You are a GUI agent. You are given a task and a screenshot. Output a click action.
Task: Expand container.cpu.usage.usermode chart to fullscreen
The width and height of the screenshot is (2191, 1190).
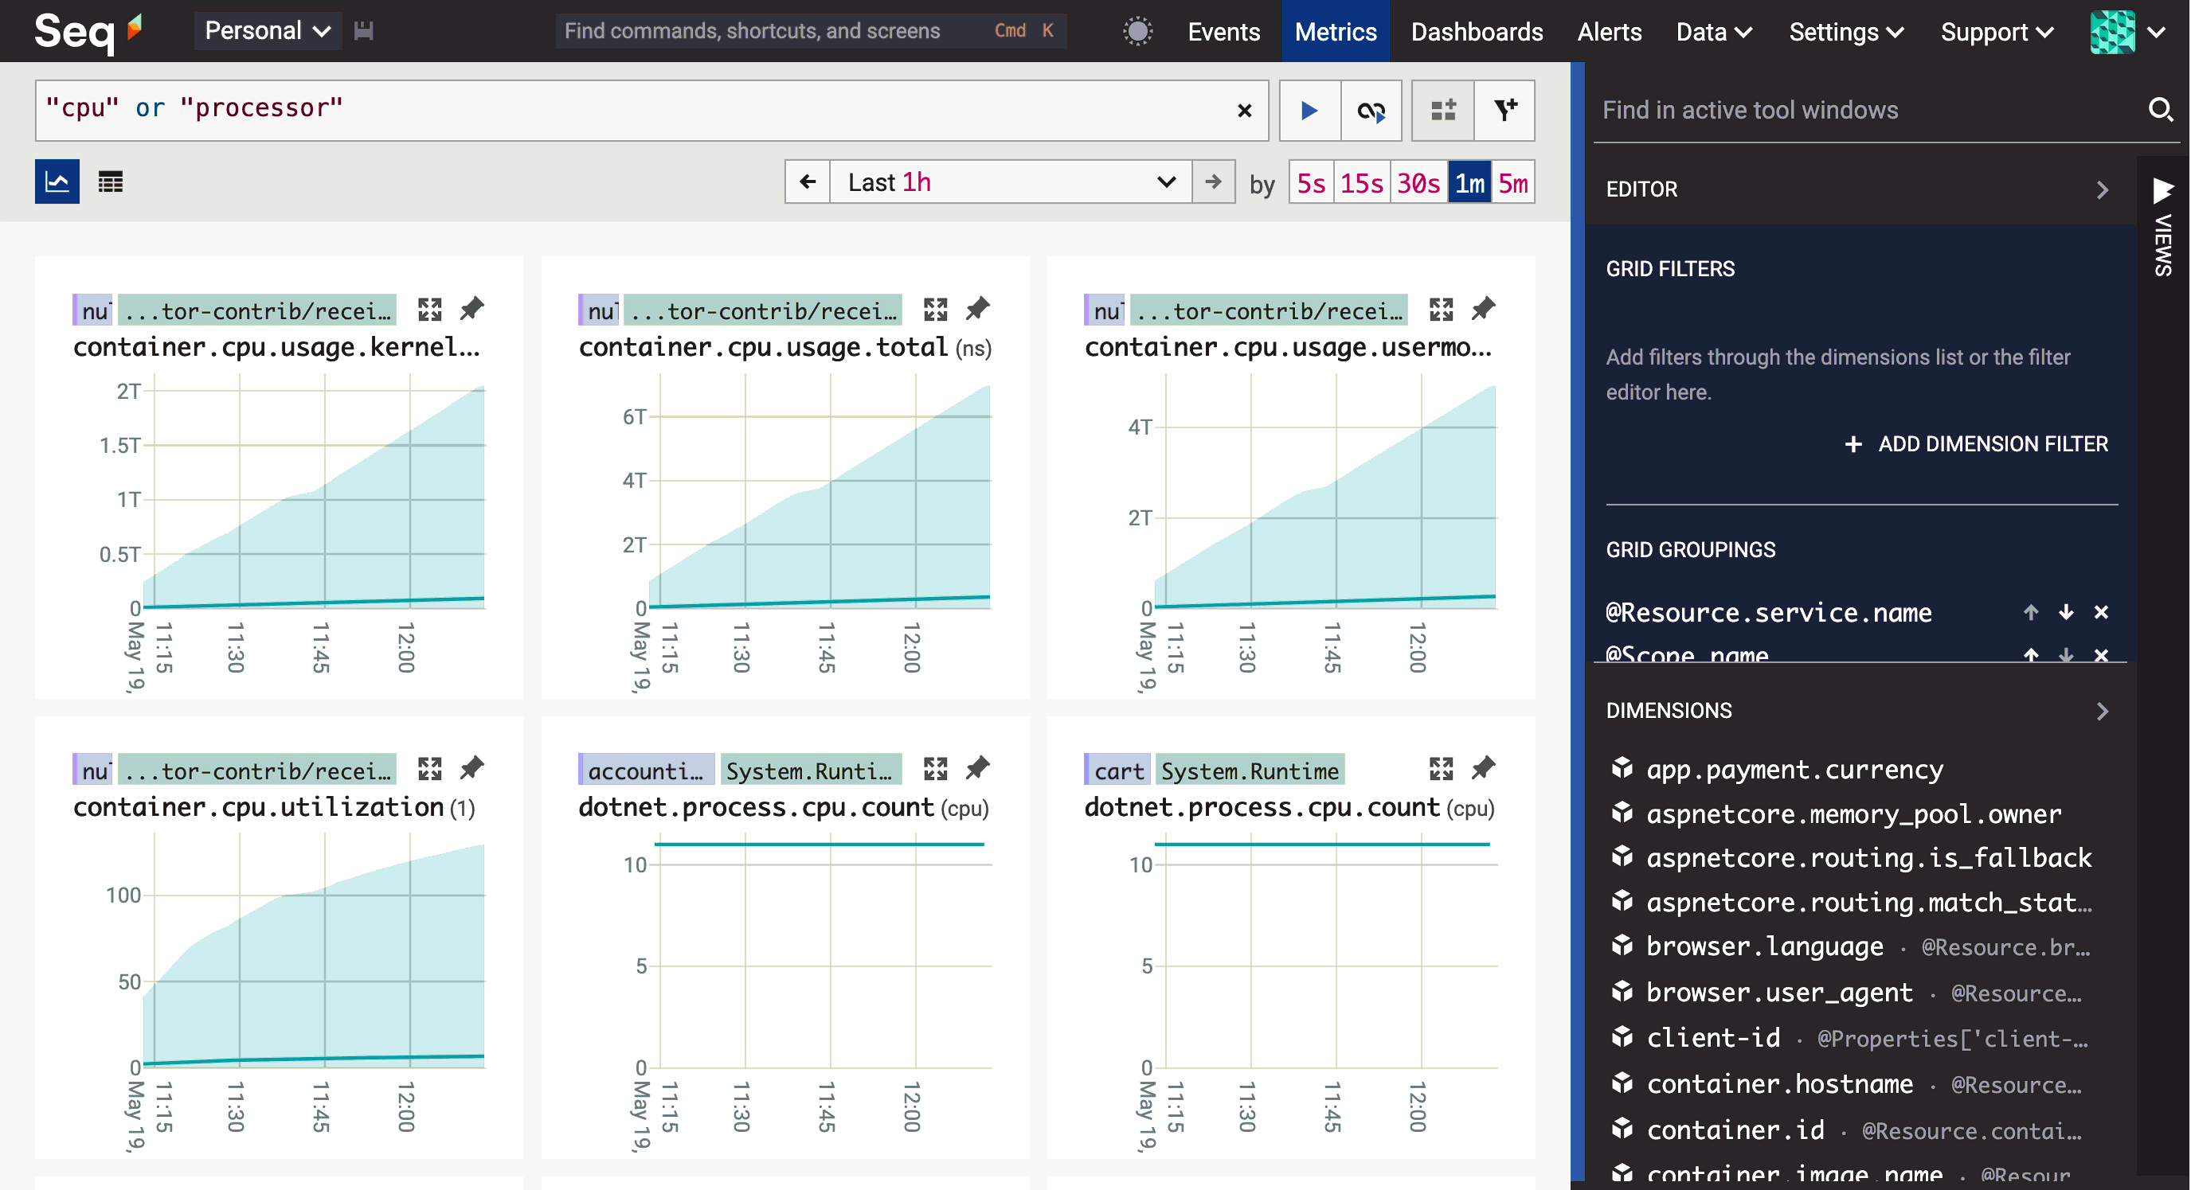click(1441, 310)
